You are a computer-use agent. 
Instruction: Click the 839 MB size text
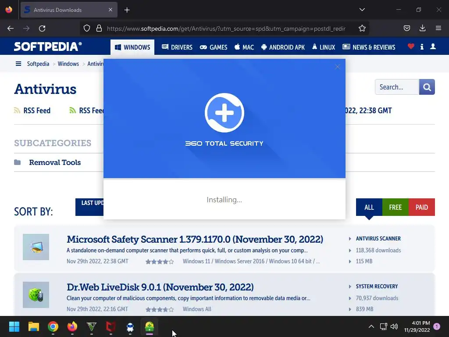coord(364,309)
